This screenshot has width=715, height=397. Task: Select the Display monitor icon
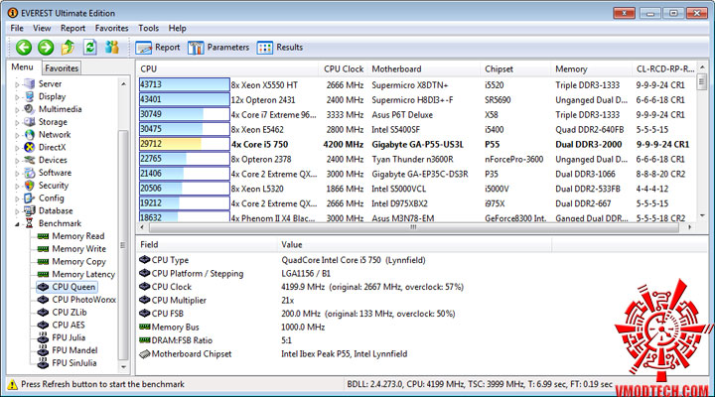click(29, 96)
